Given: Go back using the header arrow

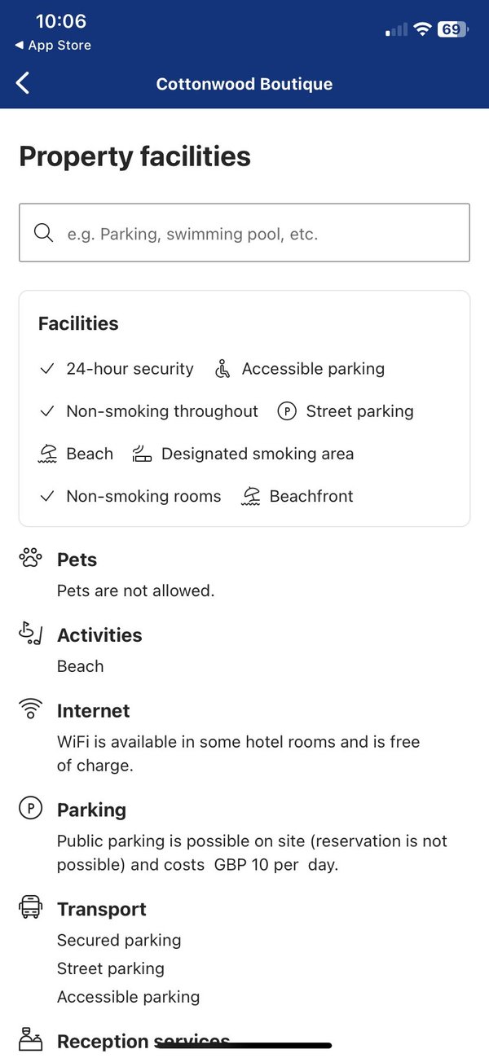Looking at the screenshot, I should [x=23, y=83].
